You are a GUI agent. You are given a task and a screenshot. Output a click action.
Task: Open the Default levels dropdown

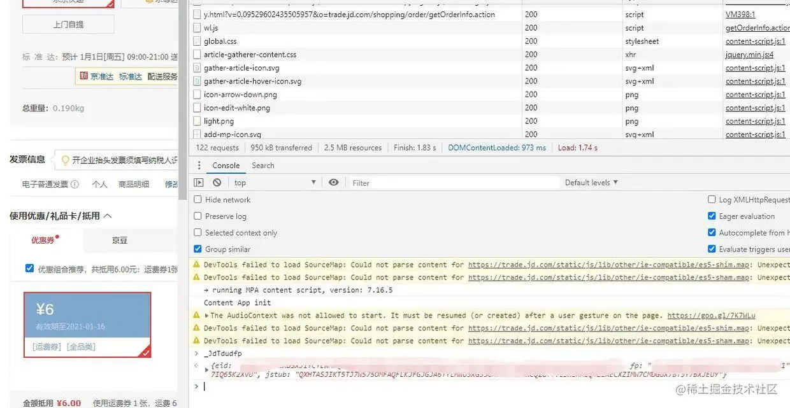pyautogui.click(x=591, y=183)
